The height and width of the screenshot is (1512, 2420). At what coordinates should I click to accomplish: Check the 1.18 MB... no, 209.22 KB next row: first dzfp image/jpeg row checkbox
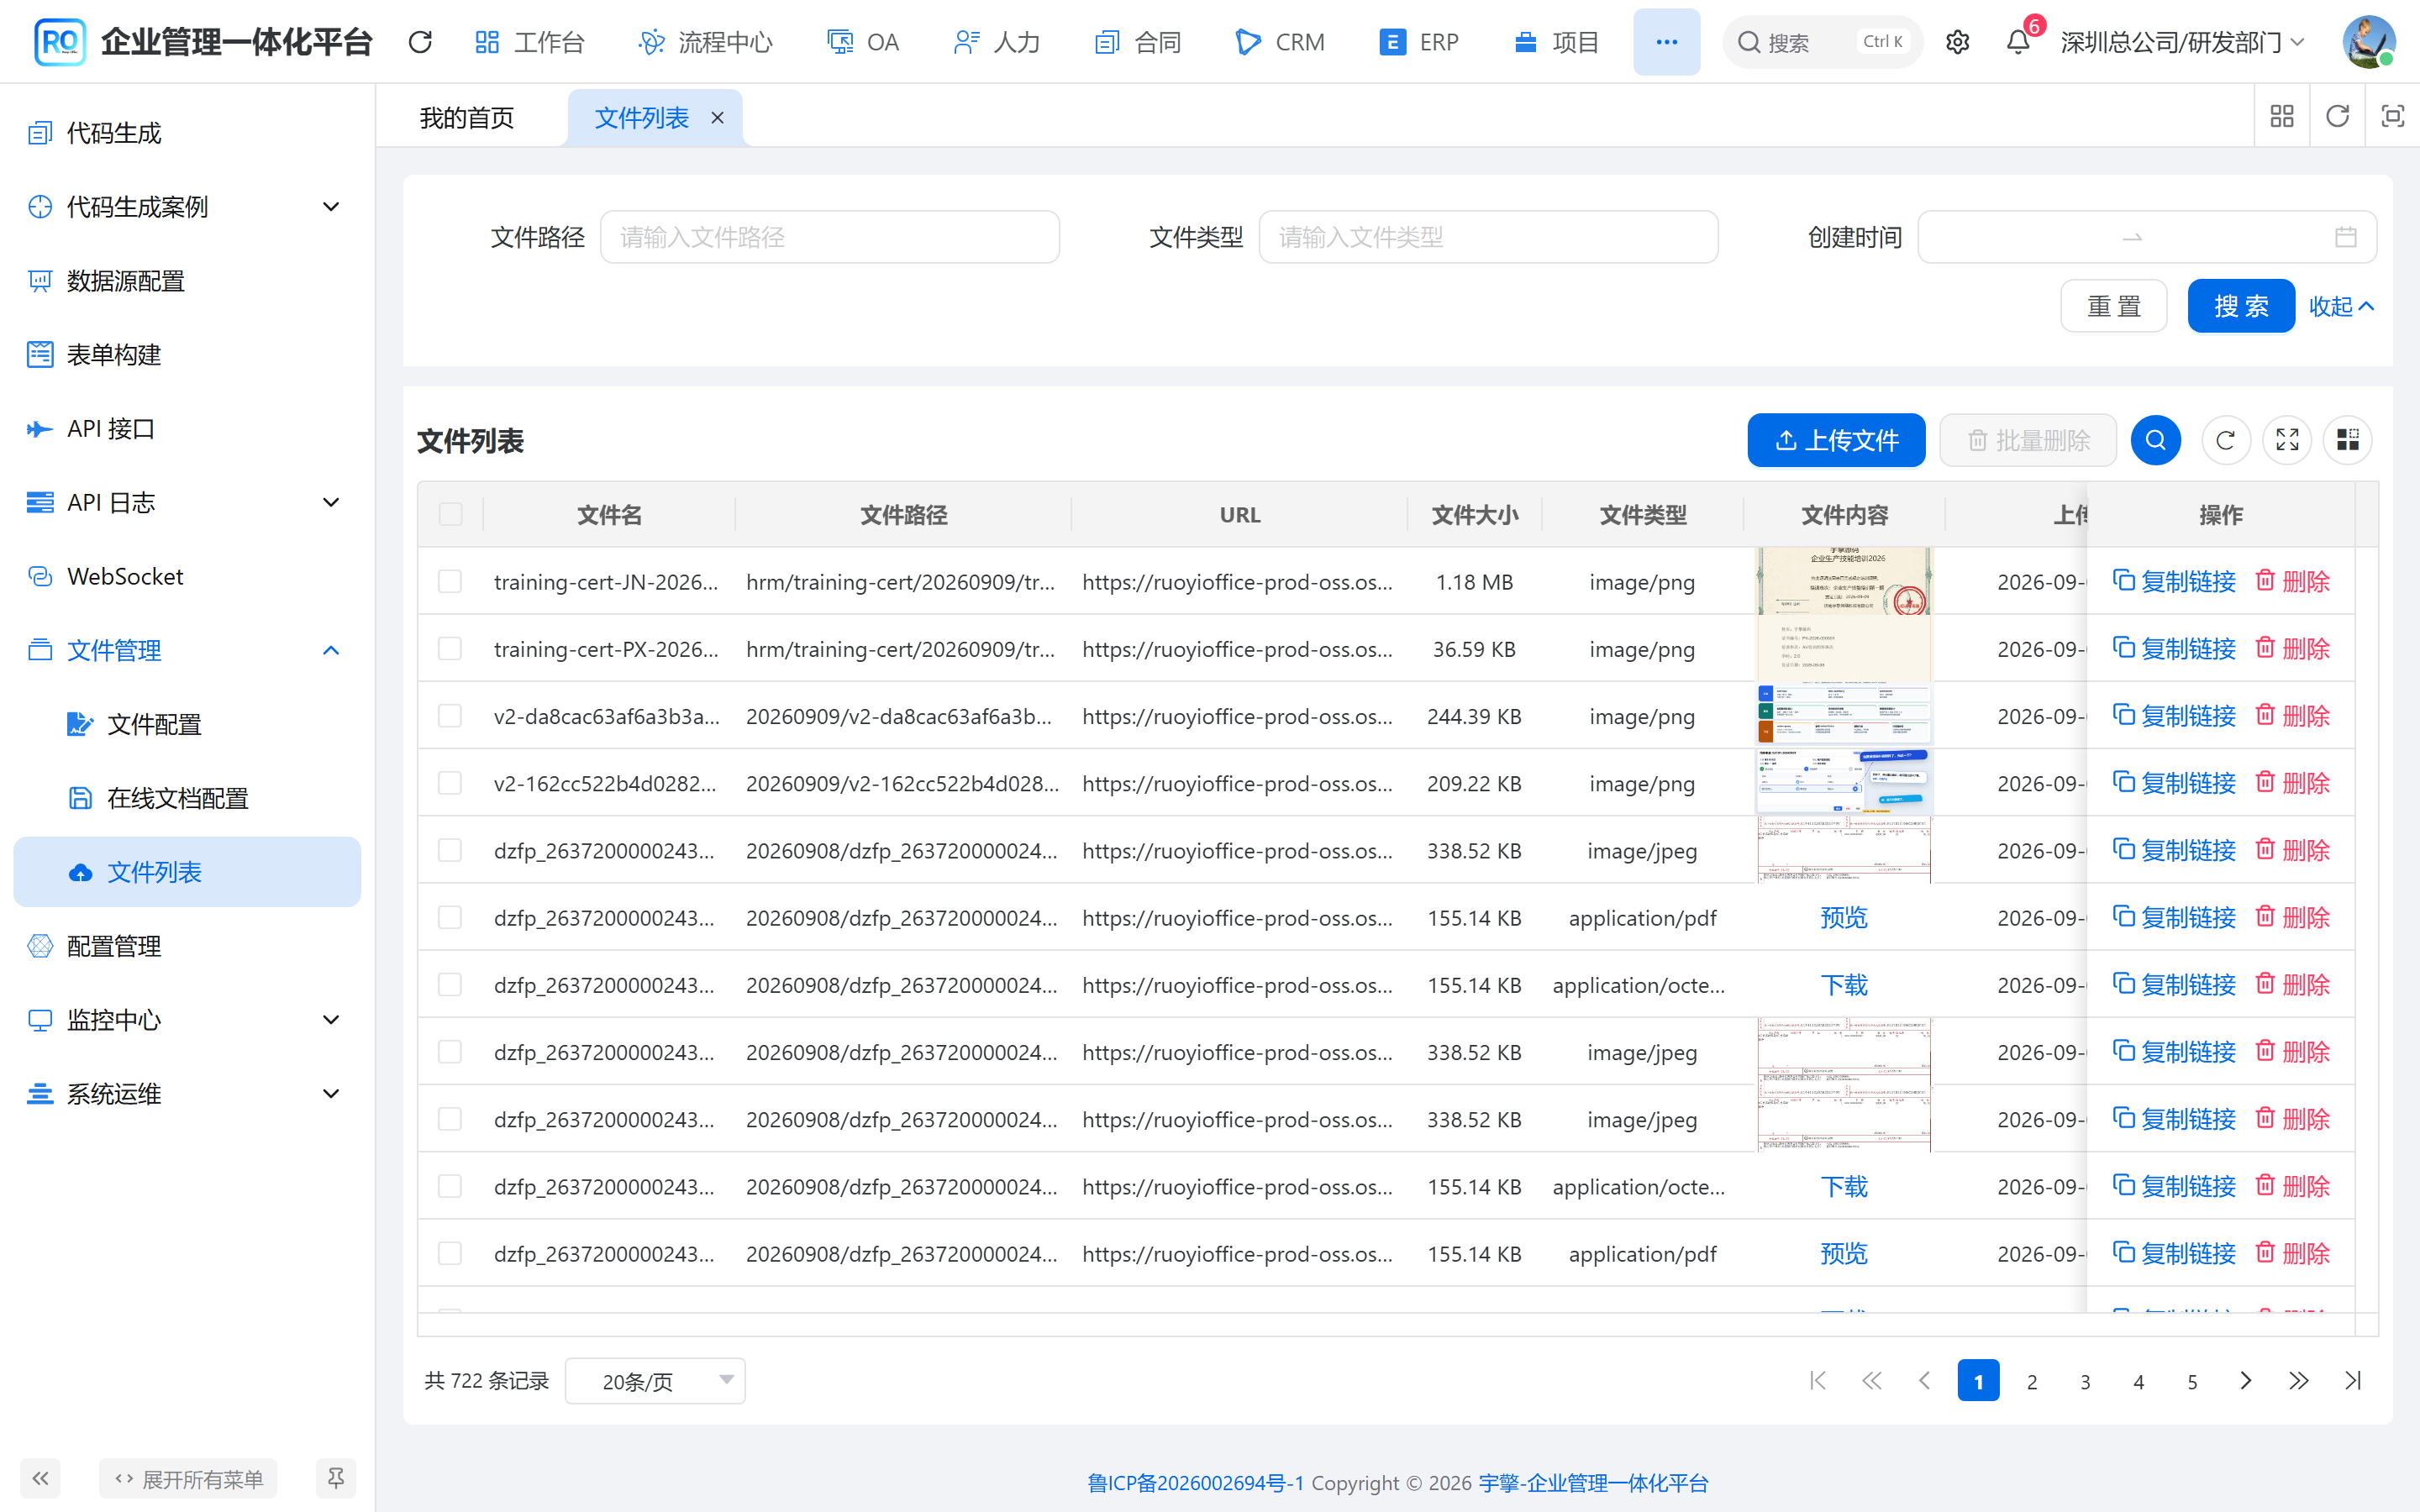[450, 850]
